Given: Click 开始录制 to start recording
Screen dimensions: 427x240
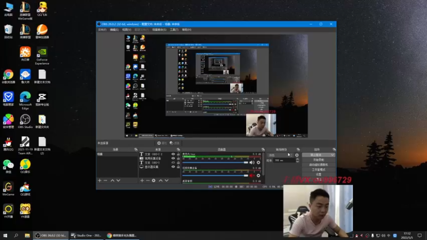Looking at the screenshot, I should (318, 159).
